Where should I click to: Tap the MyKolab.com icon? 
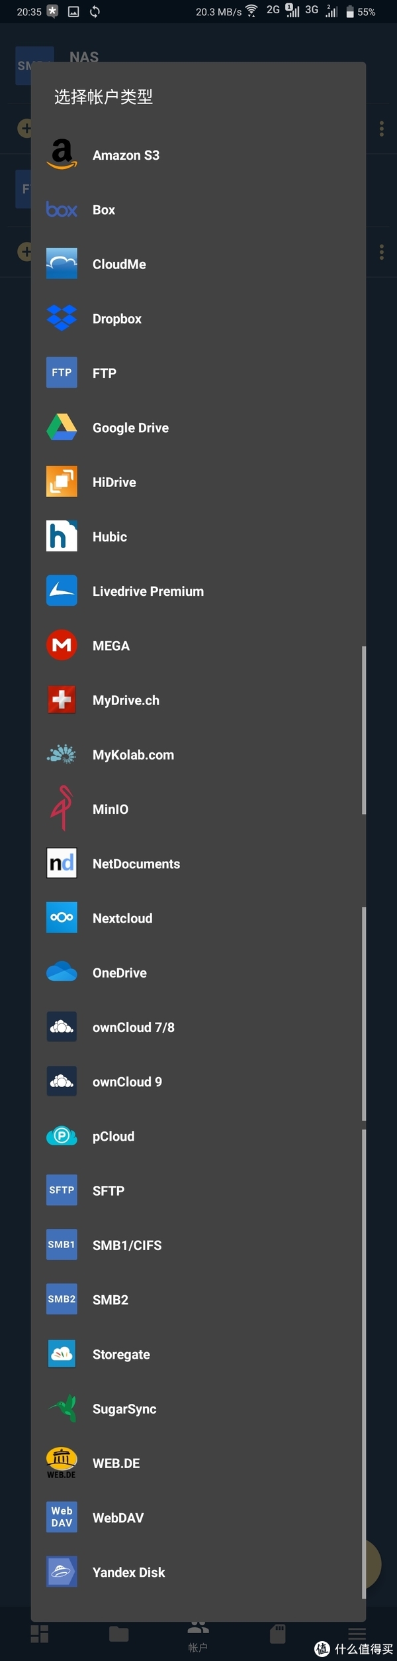(x=62, y=754)
